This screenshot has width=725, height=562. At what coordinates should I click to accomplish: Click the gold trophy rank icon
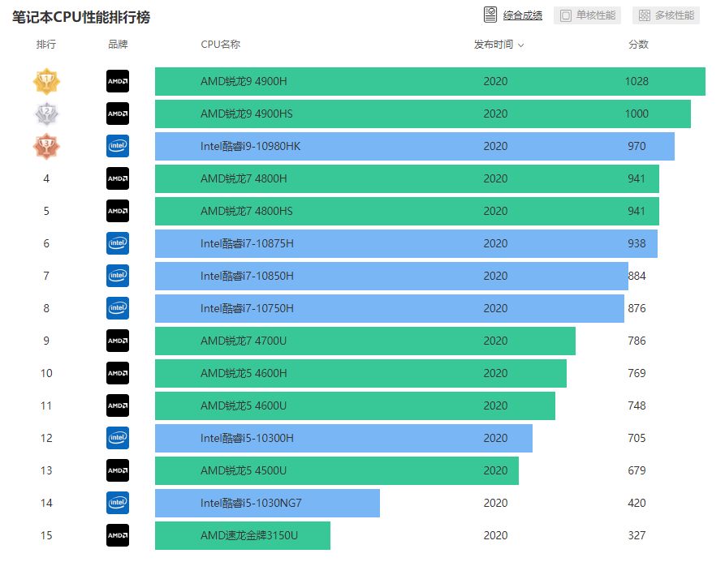pos(46,81)
